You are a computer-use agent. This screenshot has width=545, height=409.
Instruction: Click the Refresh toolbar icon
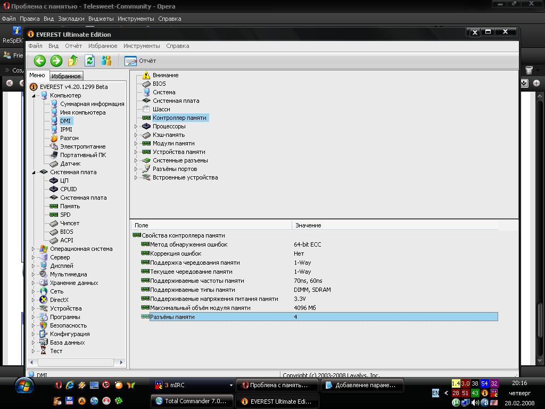[90, 61]
